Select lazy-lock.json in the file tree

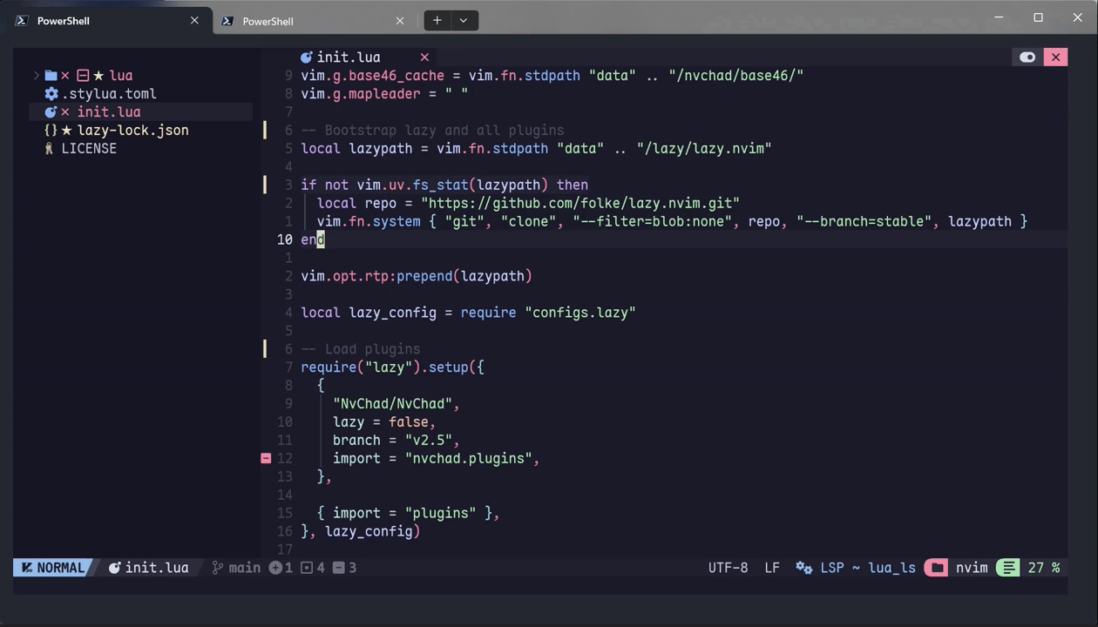[x=132, y=130]
